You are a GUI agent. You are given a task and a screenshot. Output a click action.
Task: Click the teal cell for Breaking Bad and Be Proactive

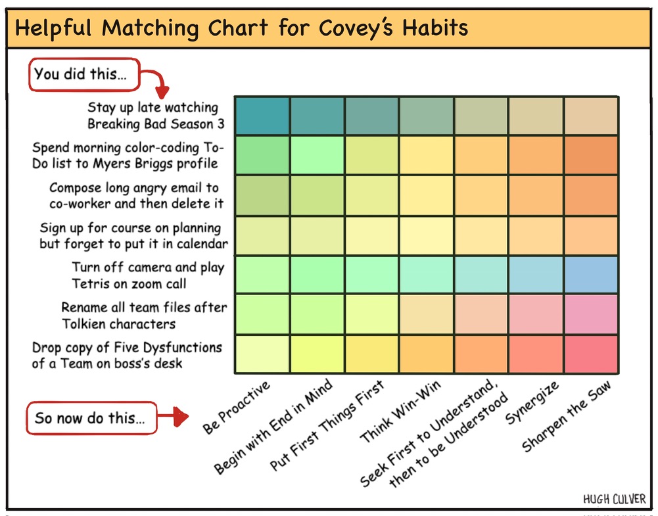262,116
